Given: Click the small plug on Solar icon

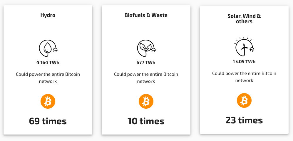Looking at the screenshot, I should [x=252, y=49].
